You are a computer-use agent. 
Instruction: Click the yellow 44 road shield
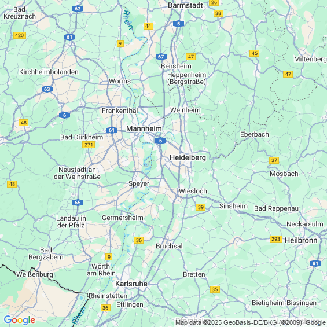[148, 26]
